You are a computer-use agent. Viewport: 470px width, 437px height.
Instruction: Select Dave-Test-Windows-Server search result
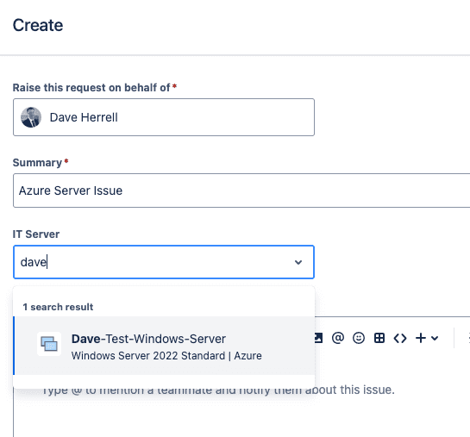point(164,346)
